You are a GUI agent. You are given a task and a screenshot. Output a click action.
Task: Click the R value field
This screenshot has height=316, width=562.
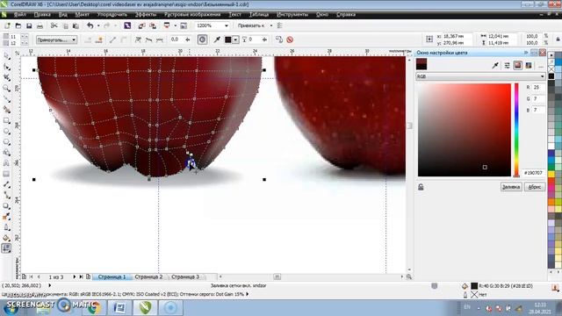[x=538, y=88]
